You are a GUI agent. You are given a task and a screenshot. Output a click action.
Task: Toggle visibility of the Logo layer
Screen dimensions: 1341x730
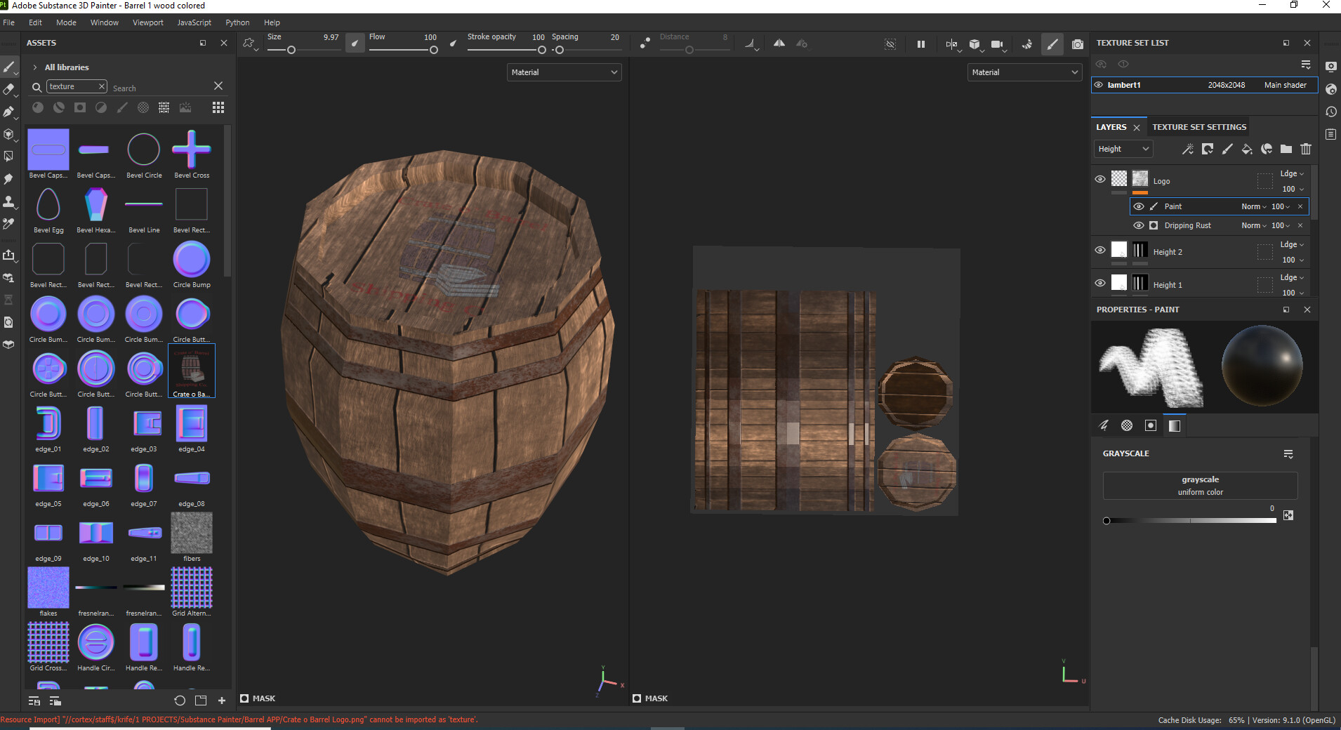(1100, 179)
